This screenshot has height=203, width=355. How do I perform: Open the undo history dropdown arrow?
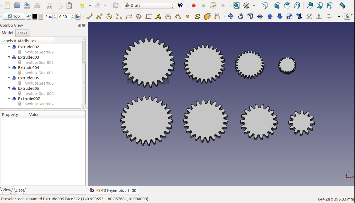tap(90, 6)
